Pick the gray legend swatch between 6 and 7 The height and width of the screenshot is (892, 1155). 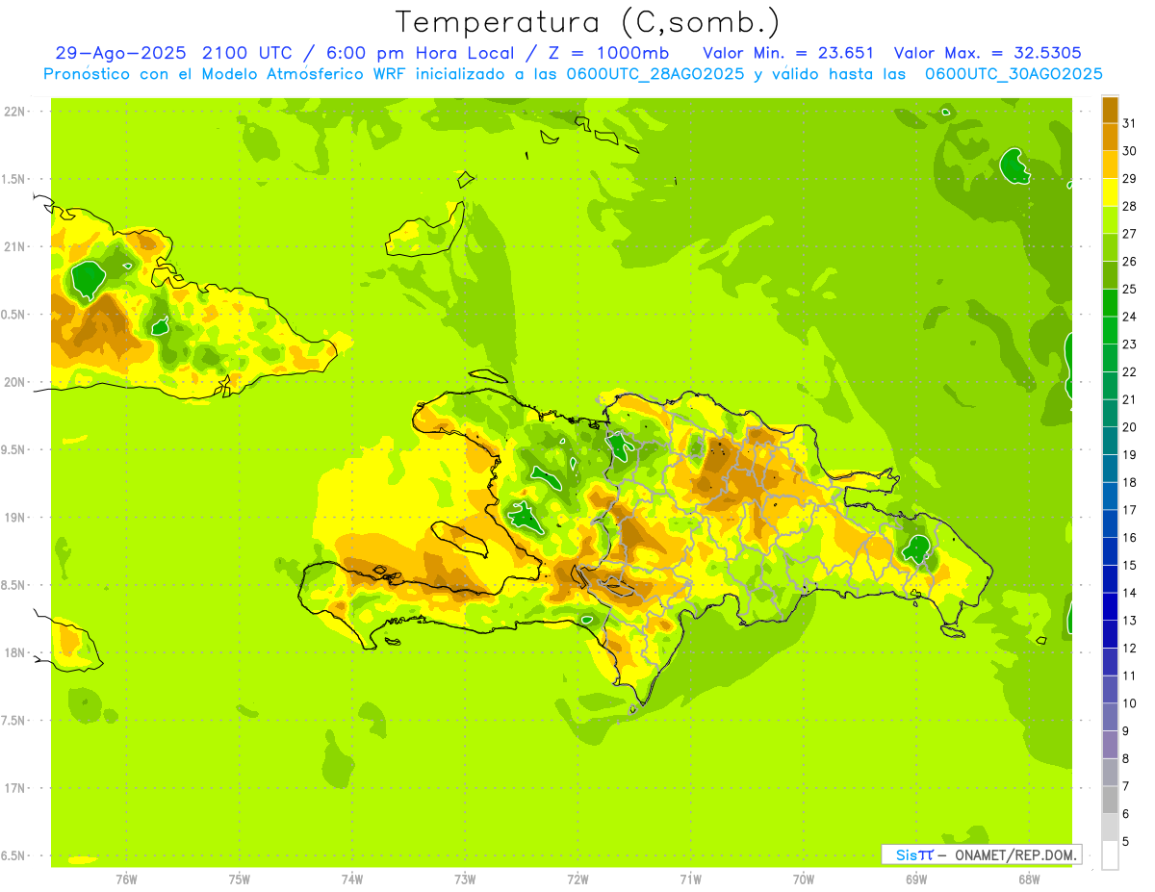point(1110,800)
